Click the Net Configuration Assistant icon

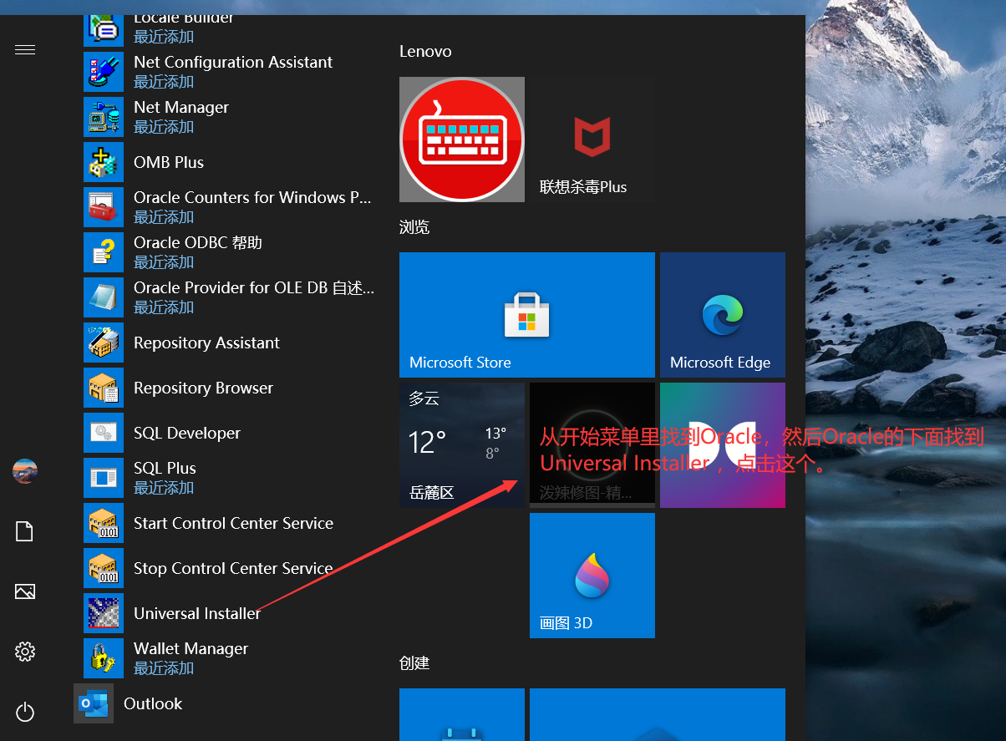(104, 72)
